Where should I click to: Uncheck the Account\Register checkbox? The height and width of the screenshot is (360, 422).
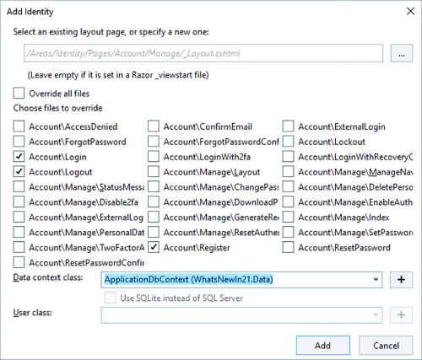coord(154,247)
